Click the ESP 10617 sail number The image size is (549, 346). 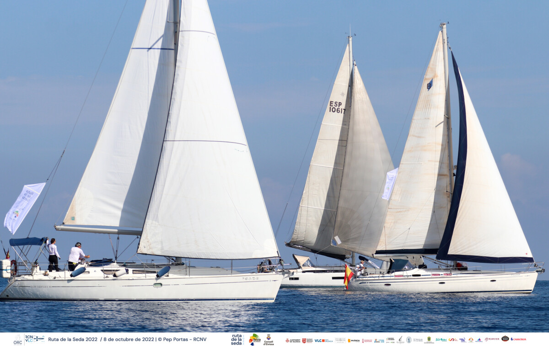336,107
